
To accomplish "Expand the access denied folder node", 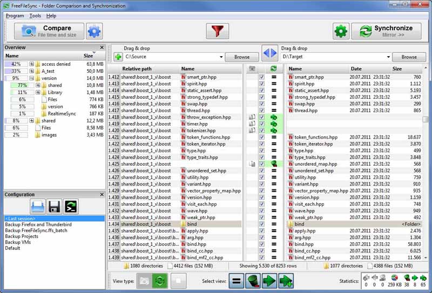I will coord(32,64).
